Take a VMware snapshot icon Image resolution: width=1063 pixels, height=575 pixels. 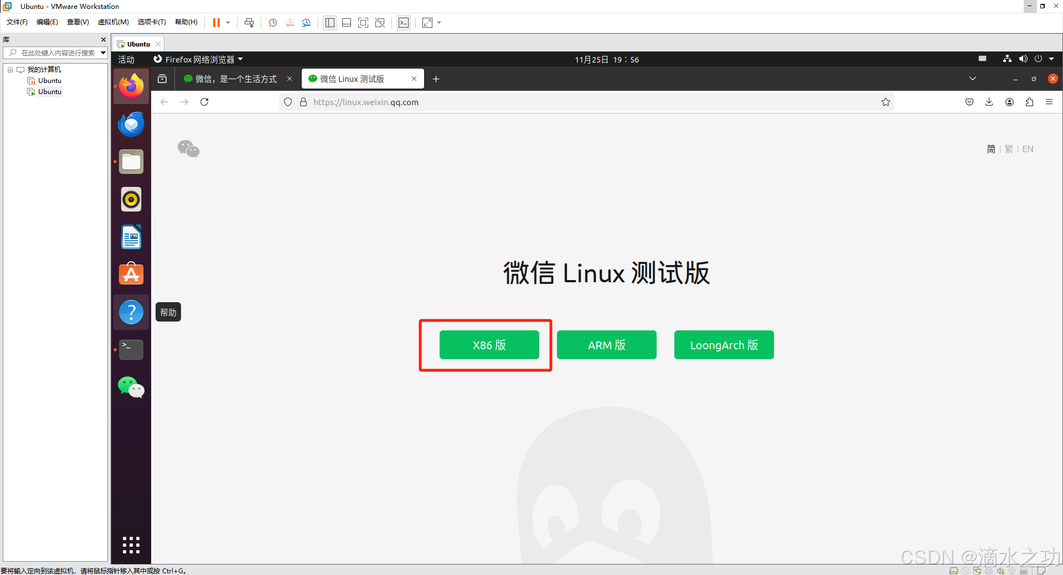[x=273, y=23]
